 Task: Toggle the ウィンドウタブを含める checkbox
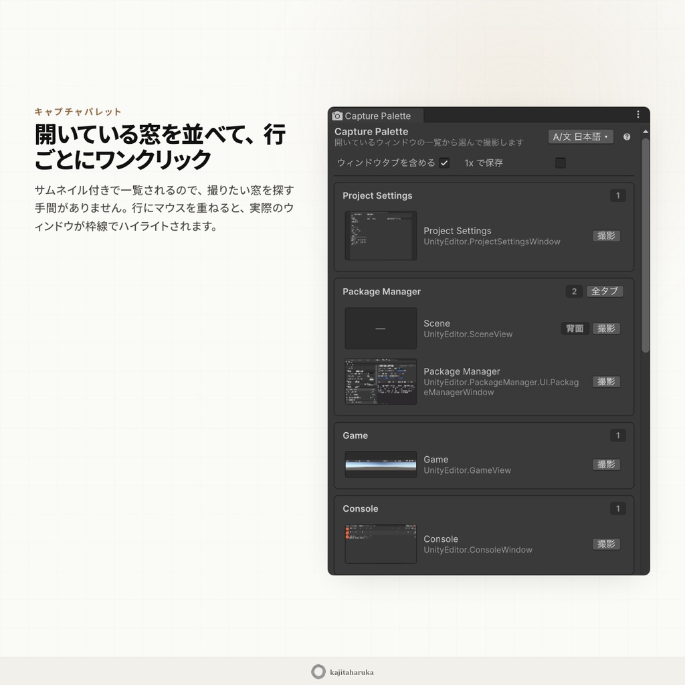444,163
